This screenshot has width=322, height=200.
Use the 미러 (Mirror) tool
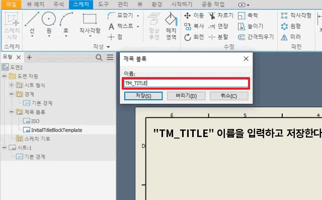click(291, 37)
